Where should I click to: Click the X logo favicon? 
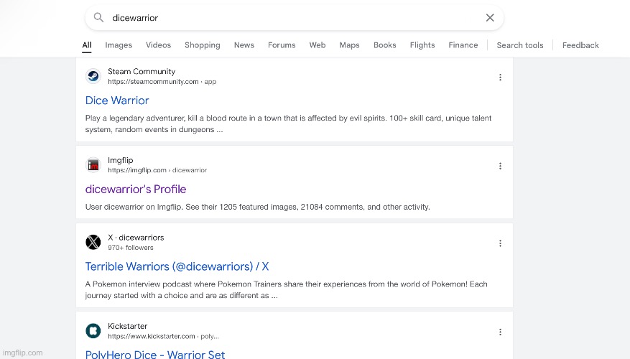coord(93,242)
